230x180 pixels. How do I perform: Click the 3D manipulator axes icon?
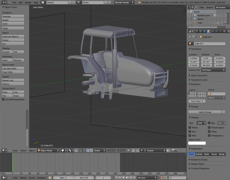pos(80,150)
